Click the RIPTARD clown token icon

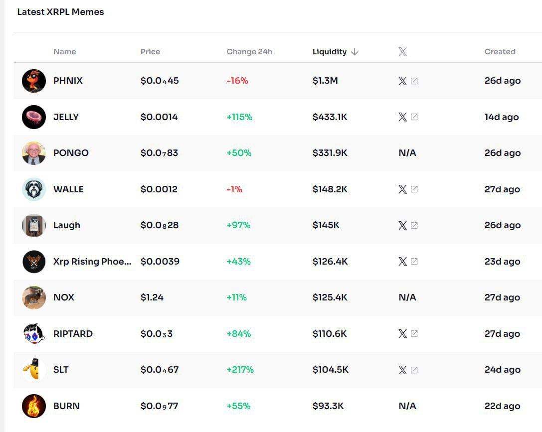point(33,333)
